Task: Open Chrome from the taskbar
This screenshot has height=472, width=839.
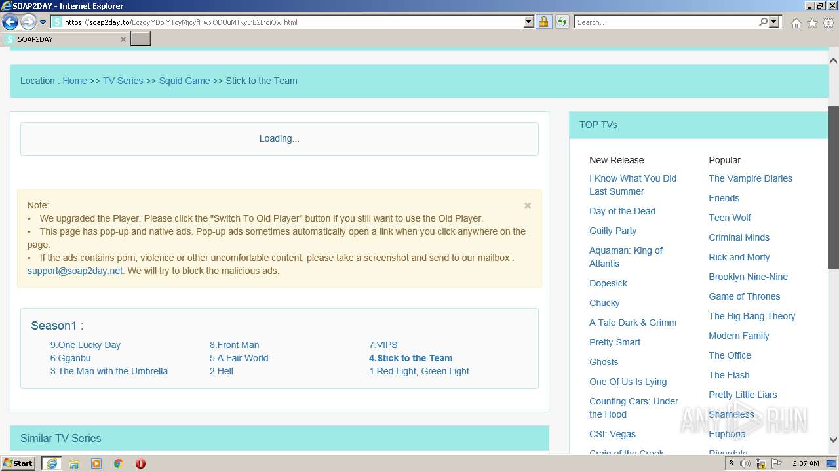Action: pyautogui.click(x=118, y=463)
